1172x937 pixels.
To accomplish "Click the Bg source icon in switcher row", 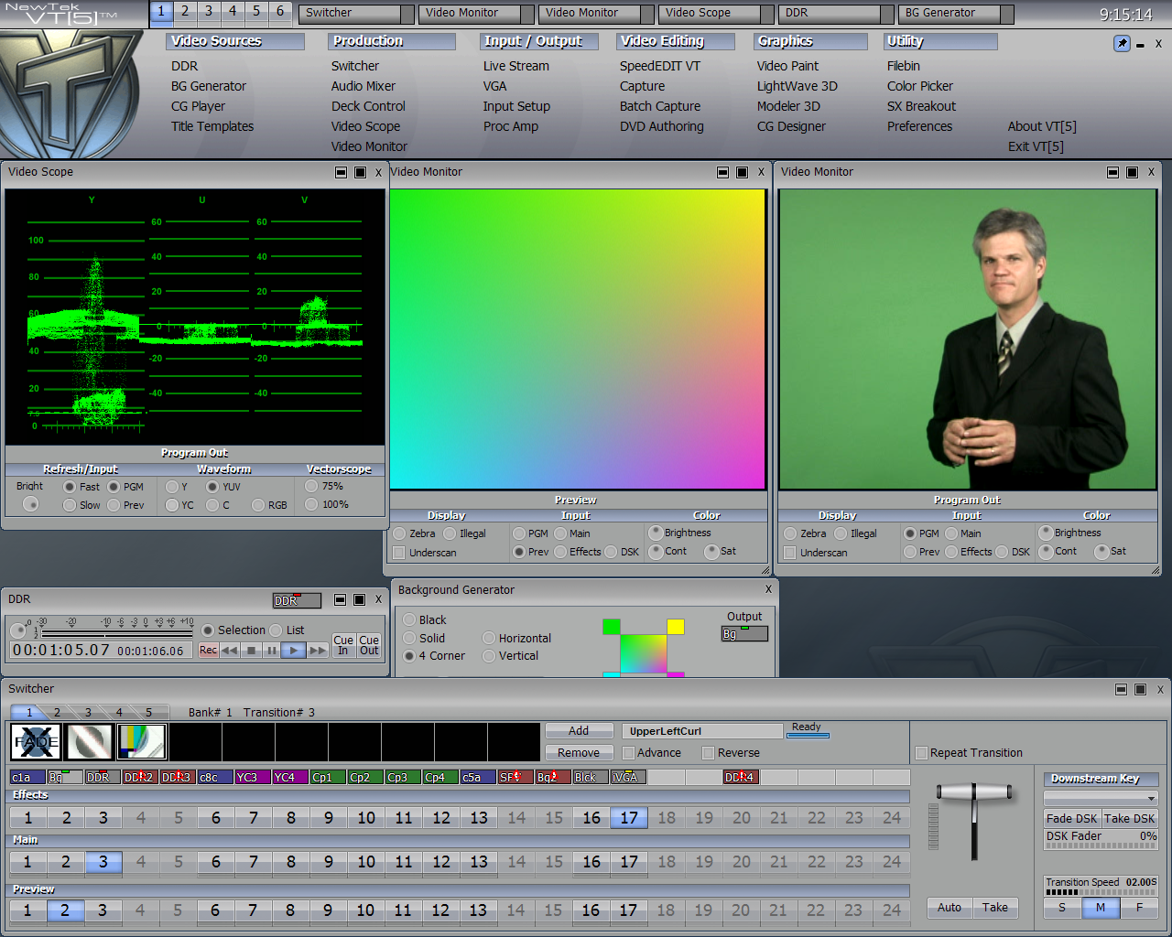I will click(x=65, y=777).
